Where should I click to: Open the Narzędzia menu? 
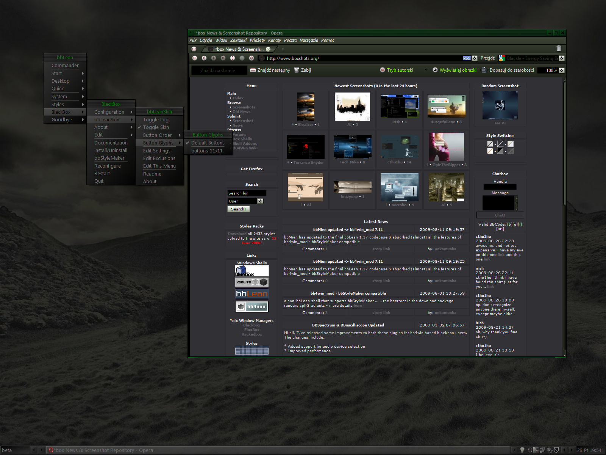[x=309, y=40]
